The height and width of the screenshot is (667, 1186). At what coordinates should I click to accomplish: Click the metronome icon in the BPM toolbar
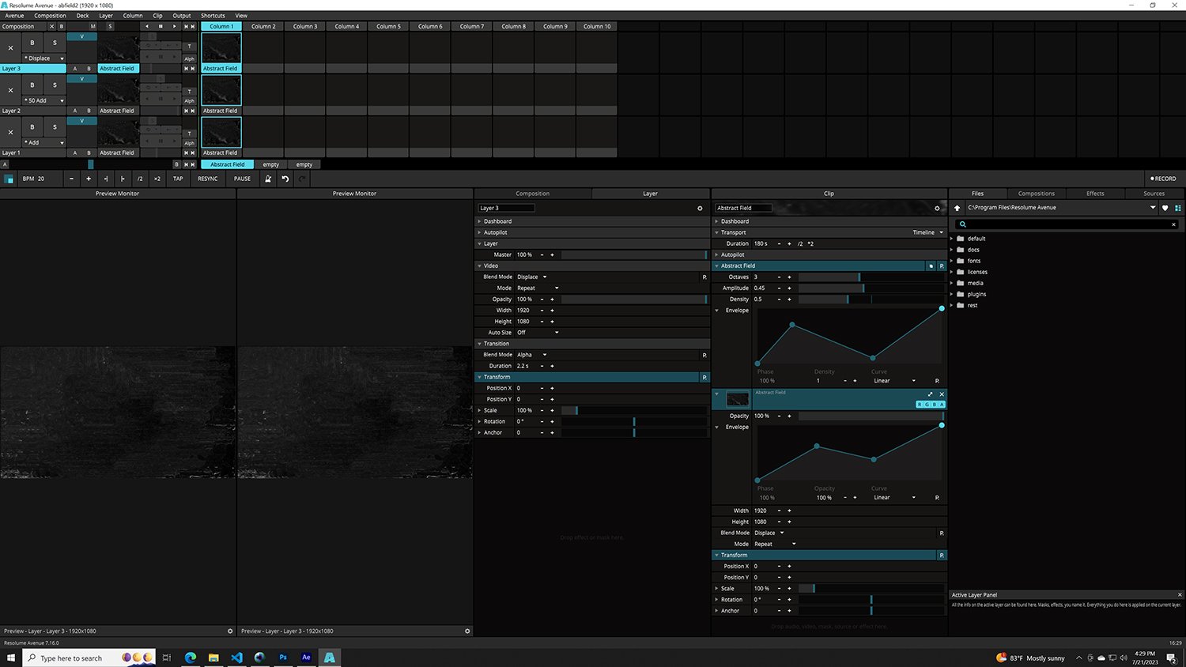[x=268, y=179]
